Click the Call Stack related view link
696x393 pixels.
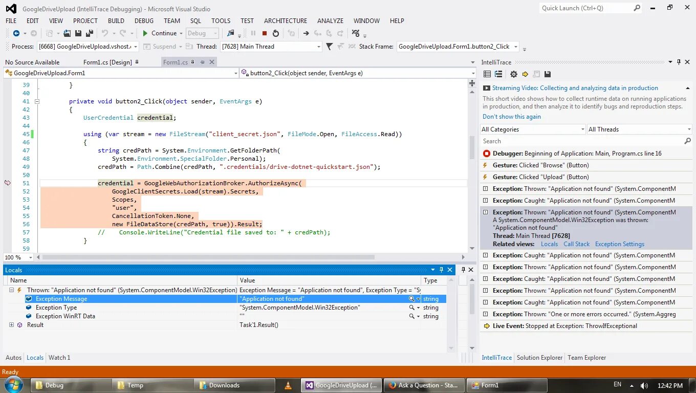pos(577,244)
